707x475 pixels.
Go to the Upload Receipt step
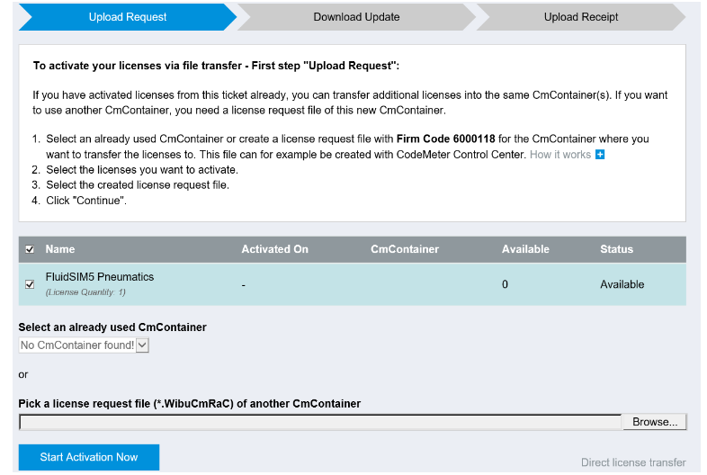[581, 17]
